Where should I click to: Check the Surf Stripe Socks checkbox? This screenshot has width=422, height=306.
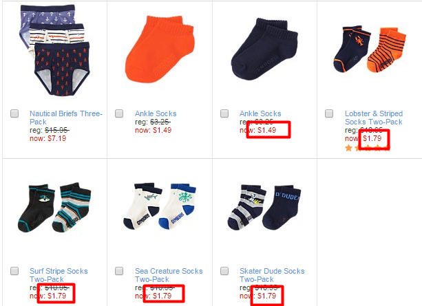tap(14, 271)
